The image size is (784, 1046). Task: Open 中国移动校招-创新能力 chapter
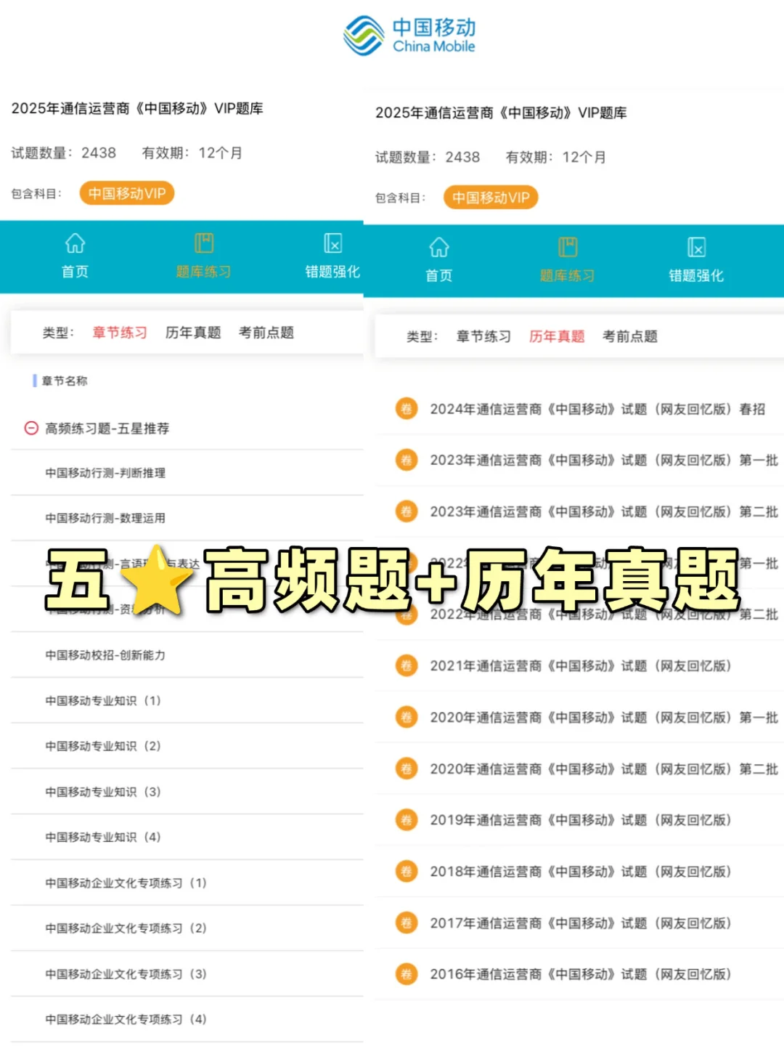click(x=105, y=655)
